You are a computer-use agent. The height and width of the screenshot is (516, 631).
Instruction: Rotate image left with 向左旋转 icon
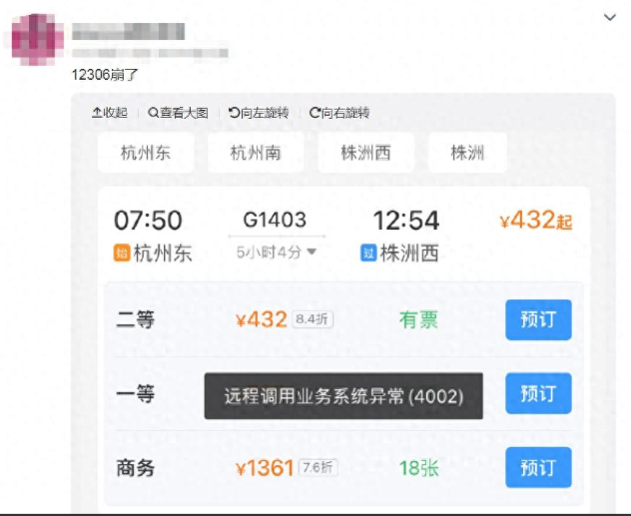234,113
